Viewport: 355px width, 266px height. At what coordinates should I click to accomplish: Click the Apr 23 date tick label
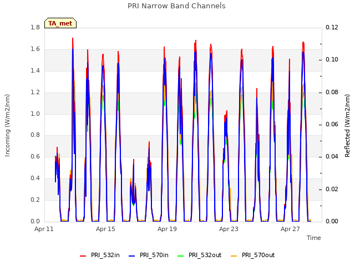point(229,229)
